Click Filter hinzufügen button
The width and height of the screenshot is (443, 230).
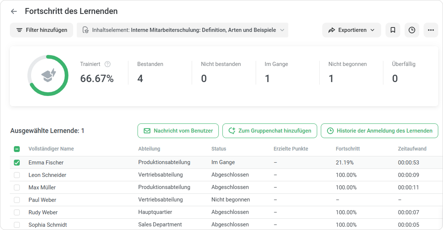coord(41,30)
